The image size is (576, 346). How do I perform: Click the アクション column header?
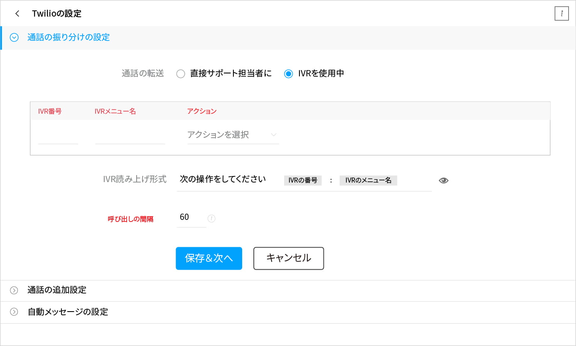pos(201,111)
